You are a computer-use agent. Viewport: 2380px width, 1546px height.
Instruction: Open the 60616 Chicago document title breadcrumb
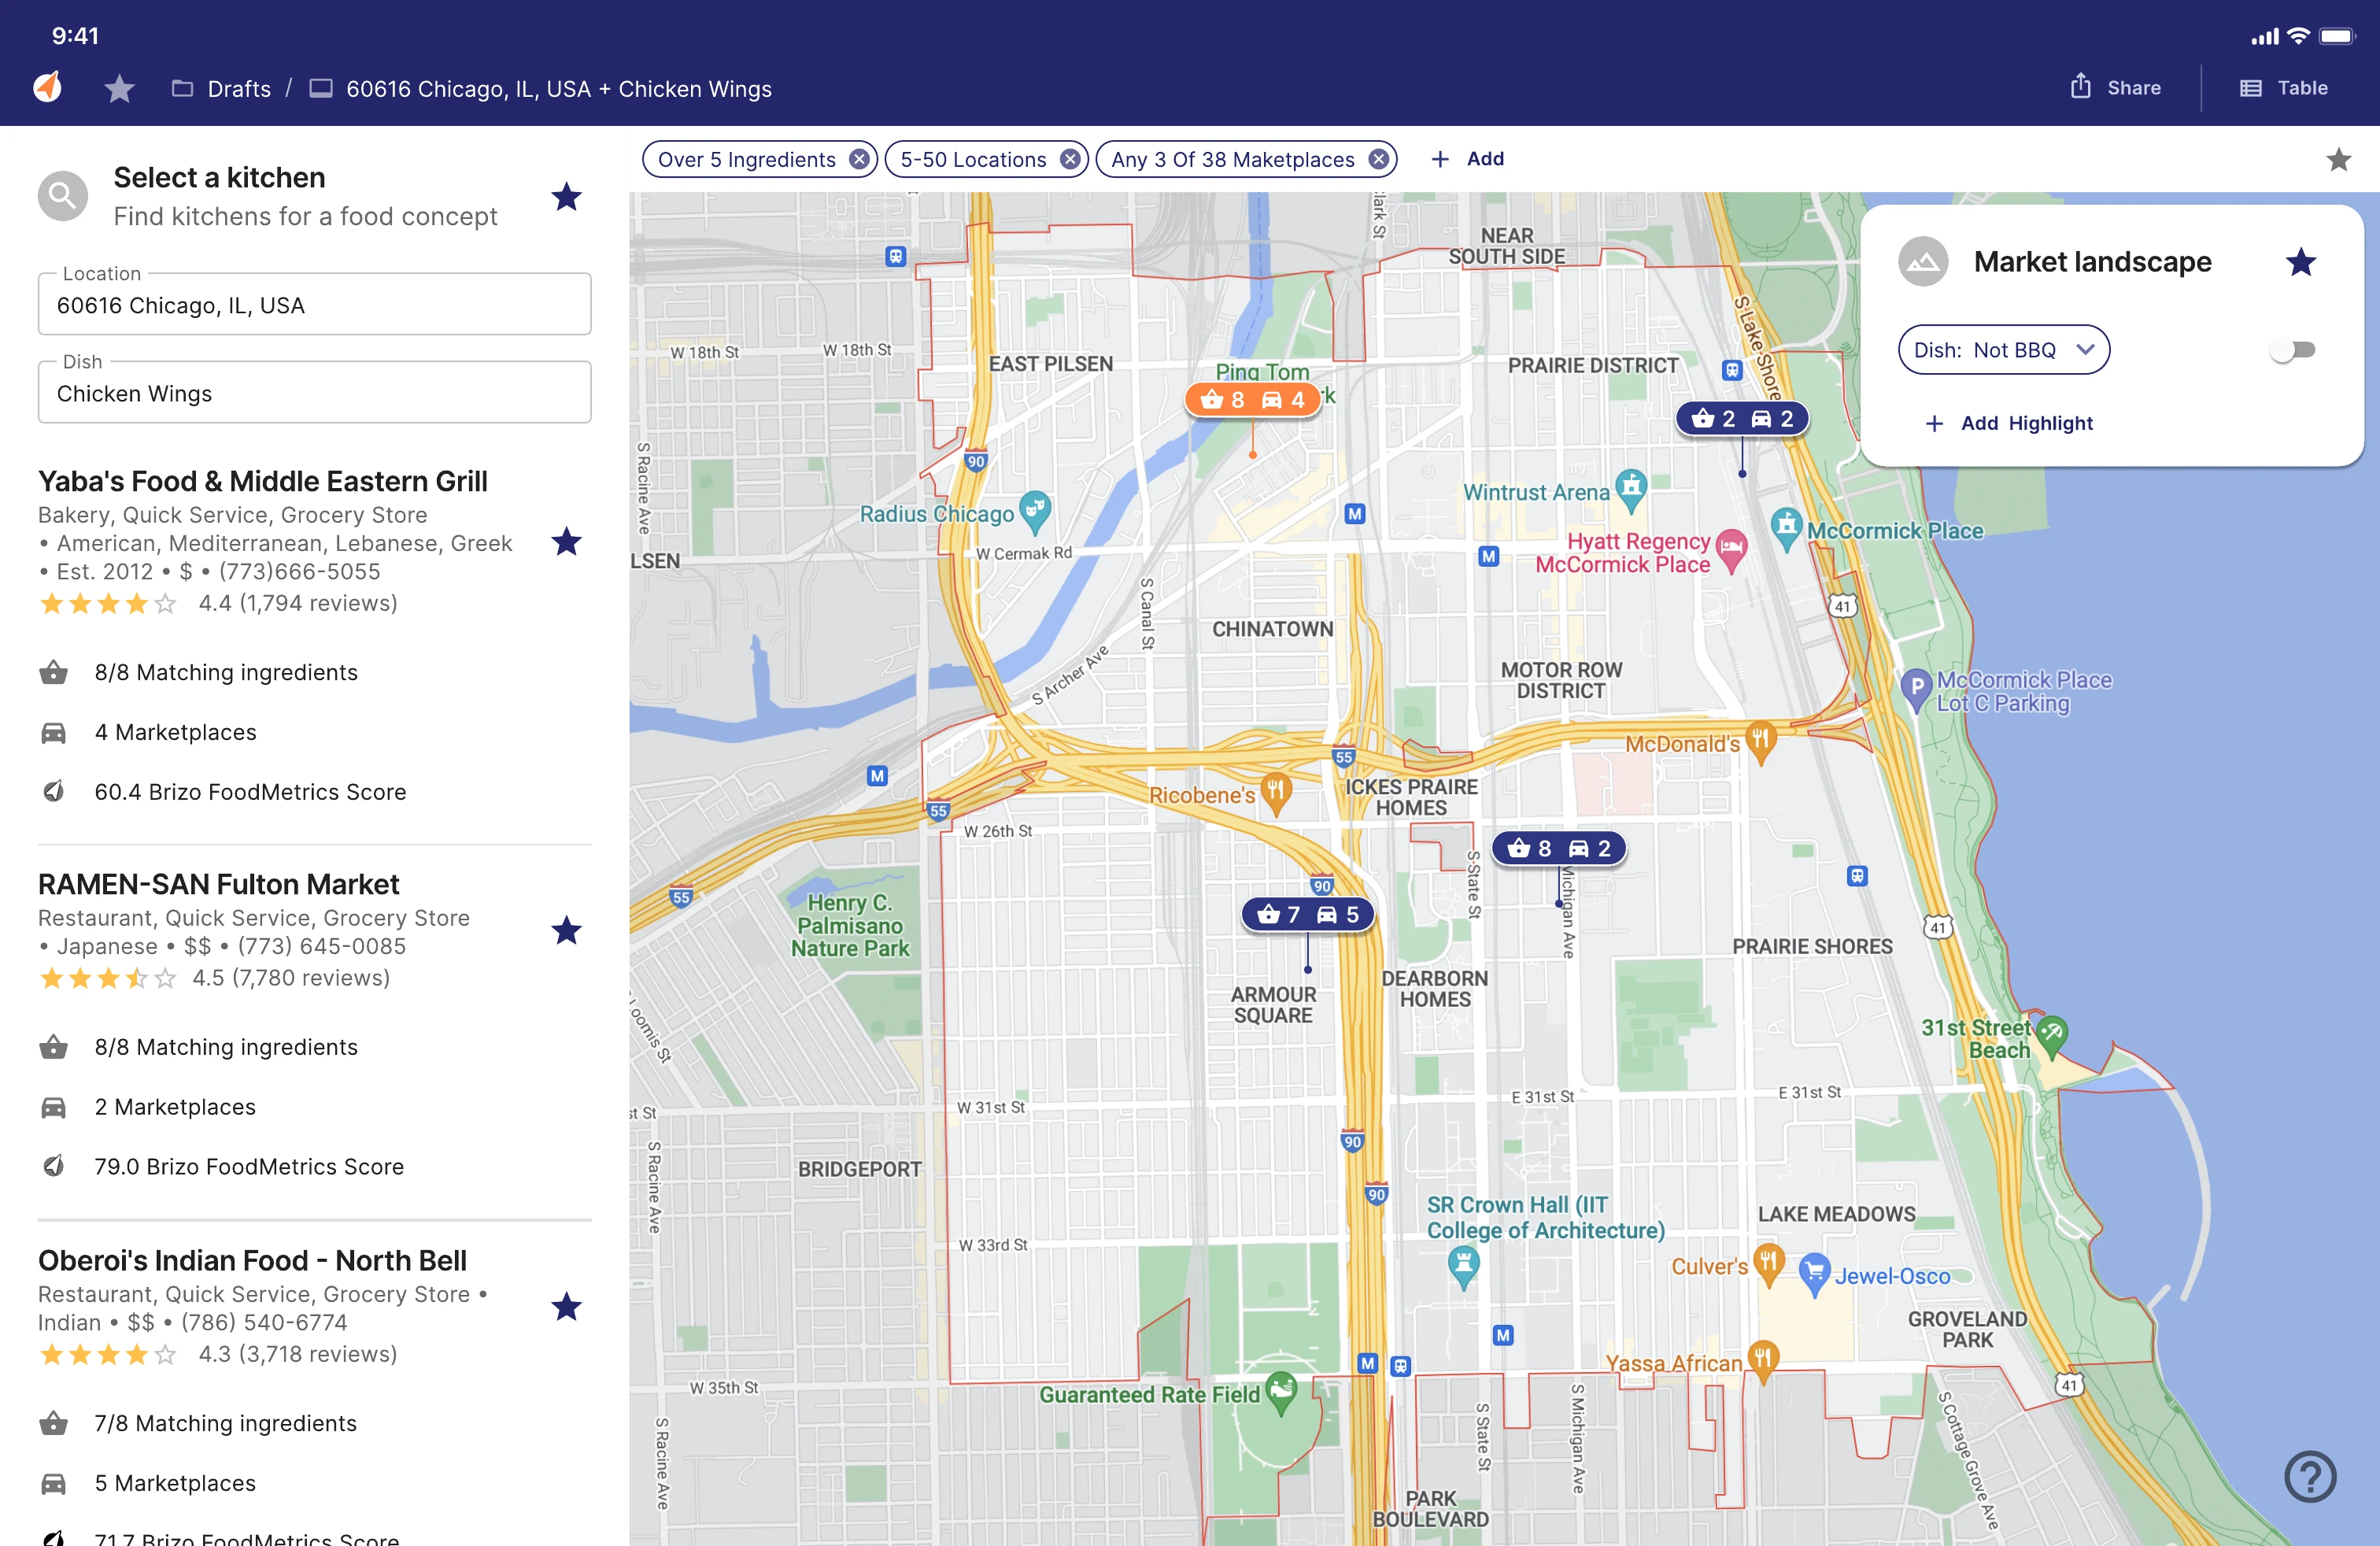(540, 89)
